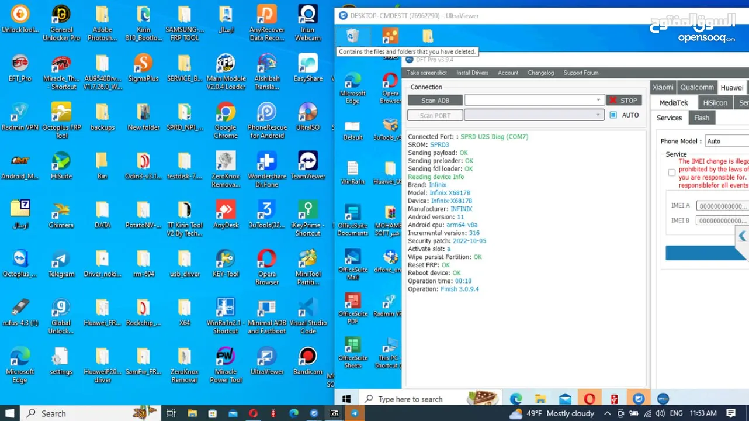This screenshot has height=421, width=749.
Task: Open Wondershare Dr.Fone icon
Action: (267, 170)
